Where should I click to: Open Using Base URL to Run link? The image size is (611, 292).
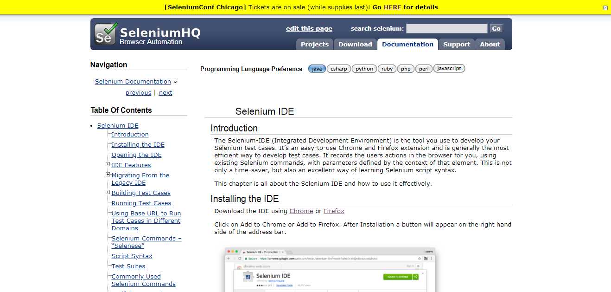[x=146, y=221]
